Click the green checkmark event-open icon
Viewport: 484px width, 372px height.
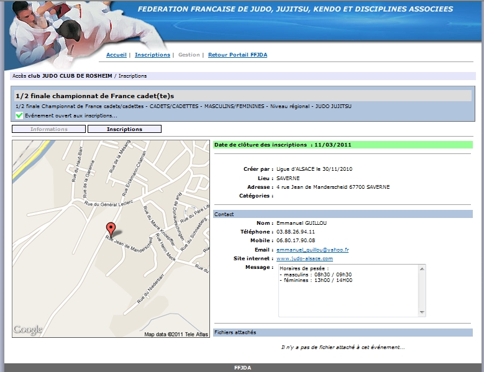point(19,116)
